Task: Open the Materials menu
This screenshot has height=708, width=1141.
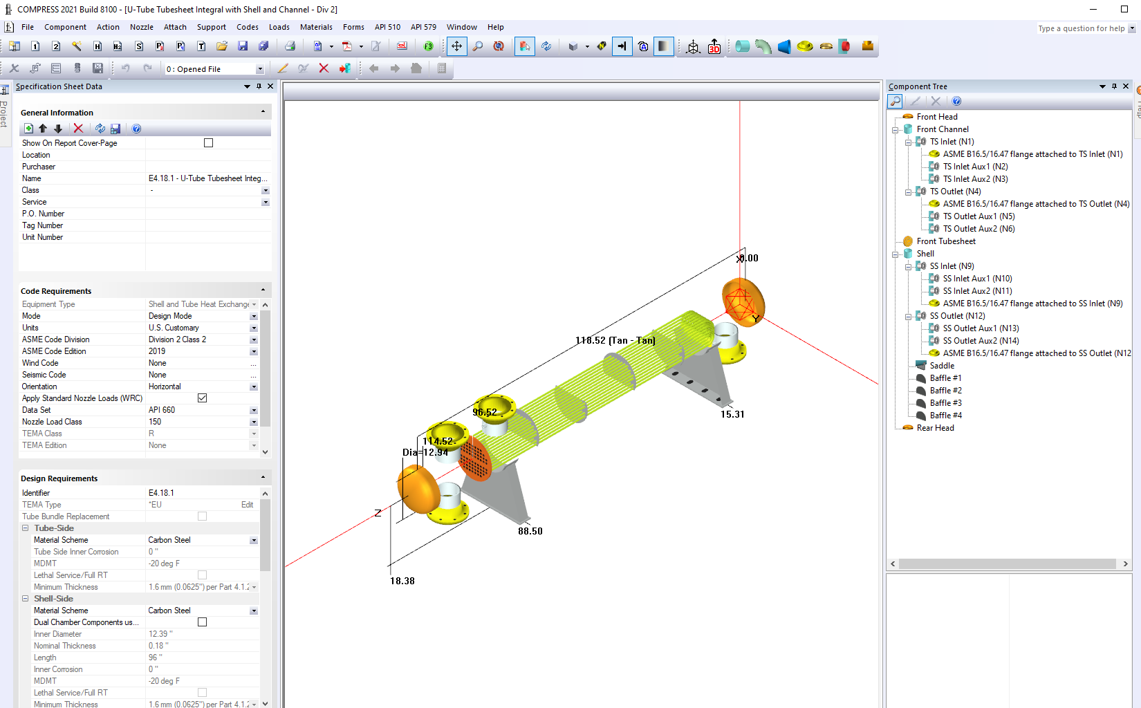Action: [316, 27]
